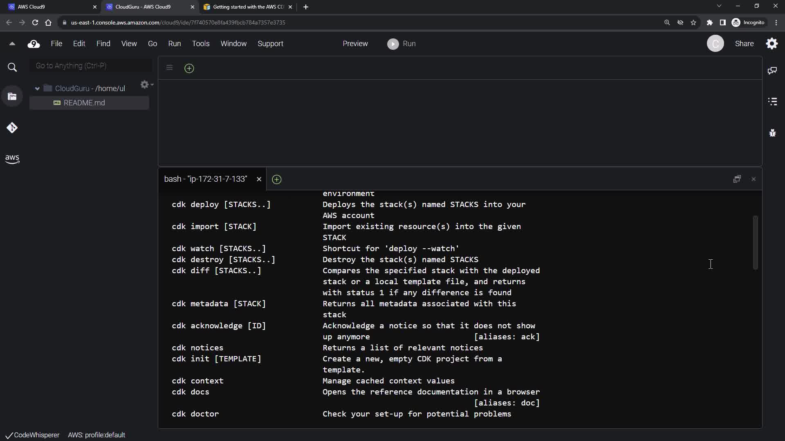Open the Outline panel icon

click(772, 101)
